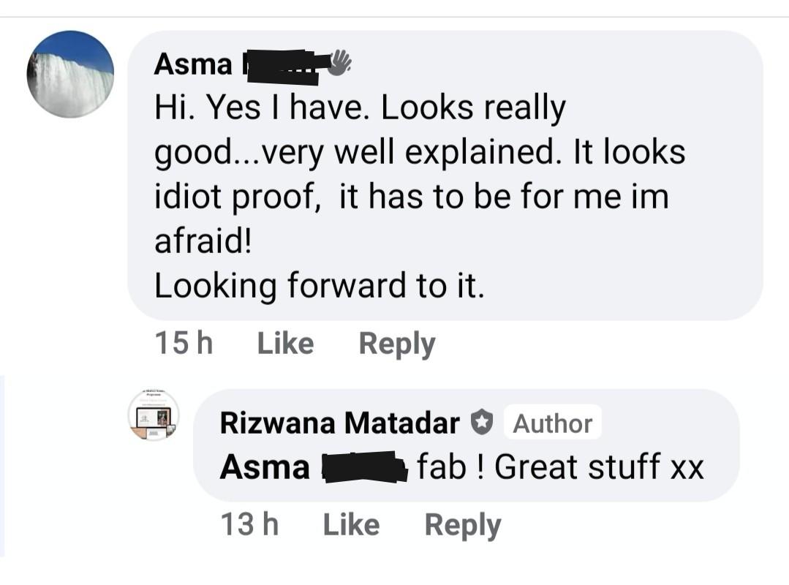Viewport: 789px width, 585px height.
Task: Click the 13 h timestamp
Action: point(249,524)
